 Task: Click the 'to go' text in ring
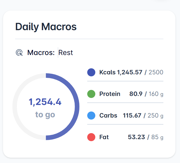45,115
